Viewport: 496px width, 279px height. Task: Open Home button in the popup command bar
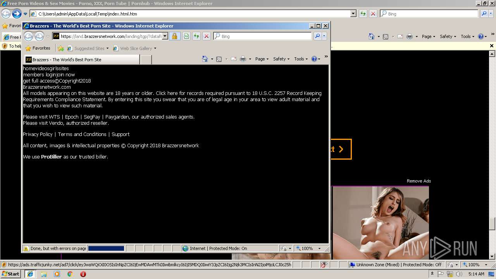click(205, 59)
